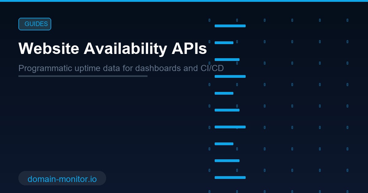Select the Website Availability APIs headline
This screenshot has height=193, width=368.
coord(112,48)
